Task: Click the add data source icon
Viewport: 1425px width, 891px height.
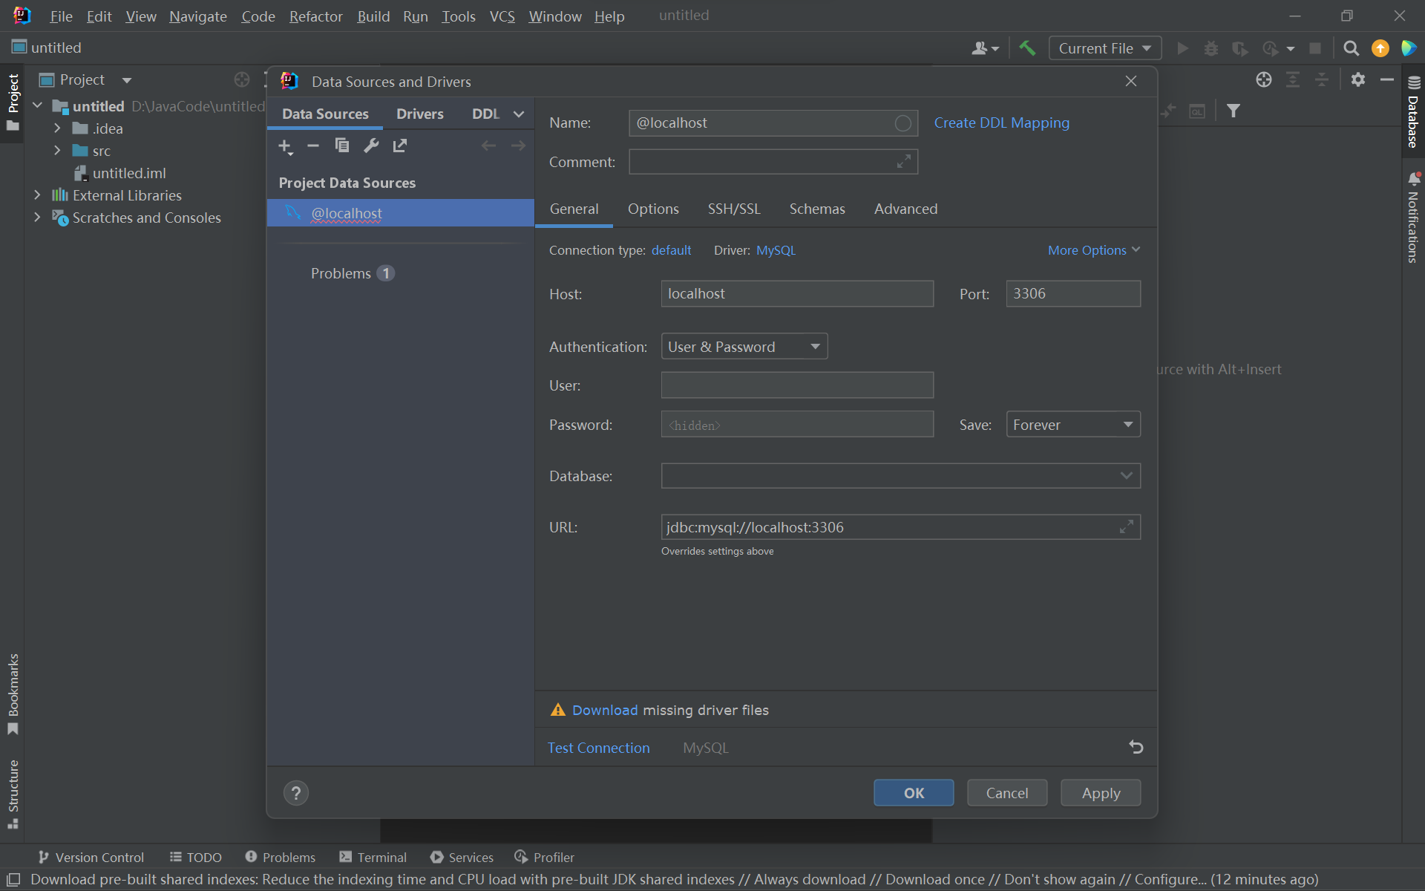Action: (x=285, y=145)
